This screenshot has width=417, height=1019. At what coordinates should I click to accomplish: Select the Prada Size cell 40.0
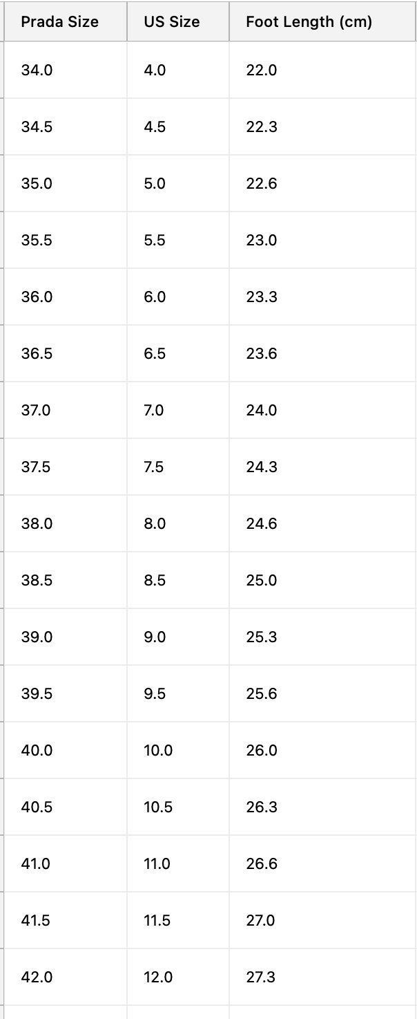[66, 750]
